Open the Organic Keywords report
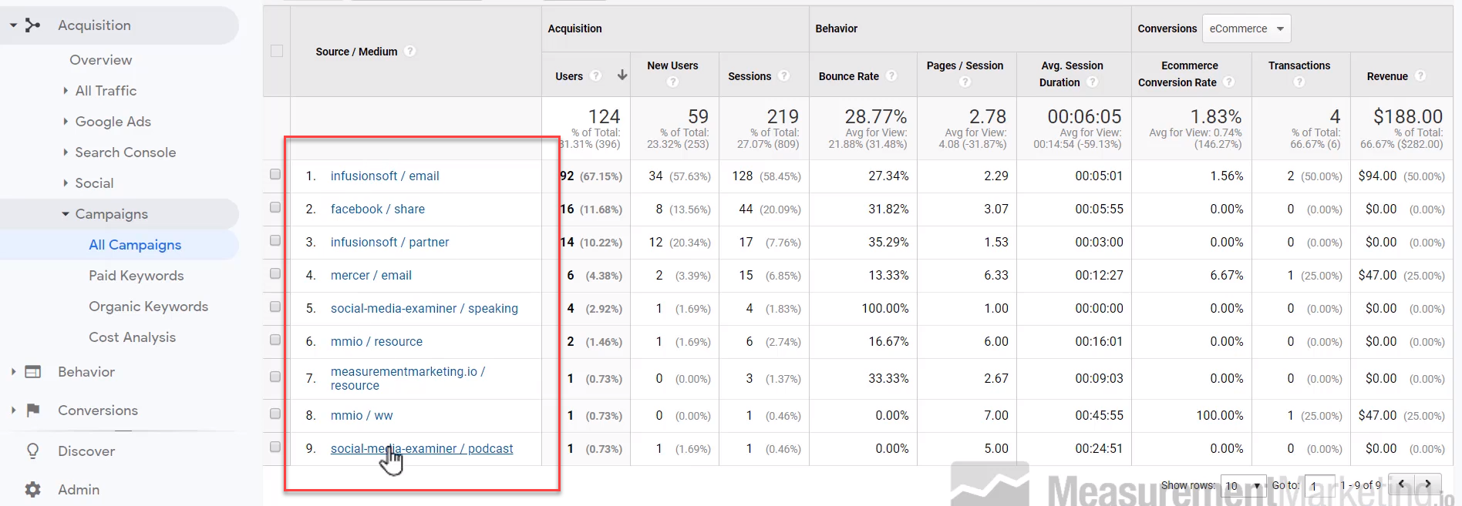 pyautogui.click(x=149, y=307)
